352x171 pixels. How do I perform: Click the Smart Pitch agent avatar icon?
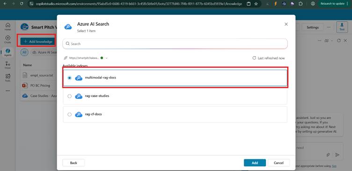[24, 27]
